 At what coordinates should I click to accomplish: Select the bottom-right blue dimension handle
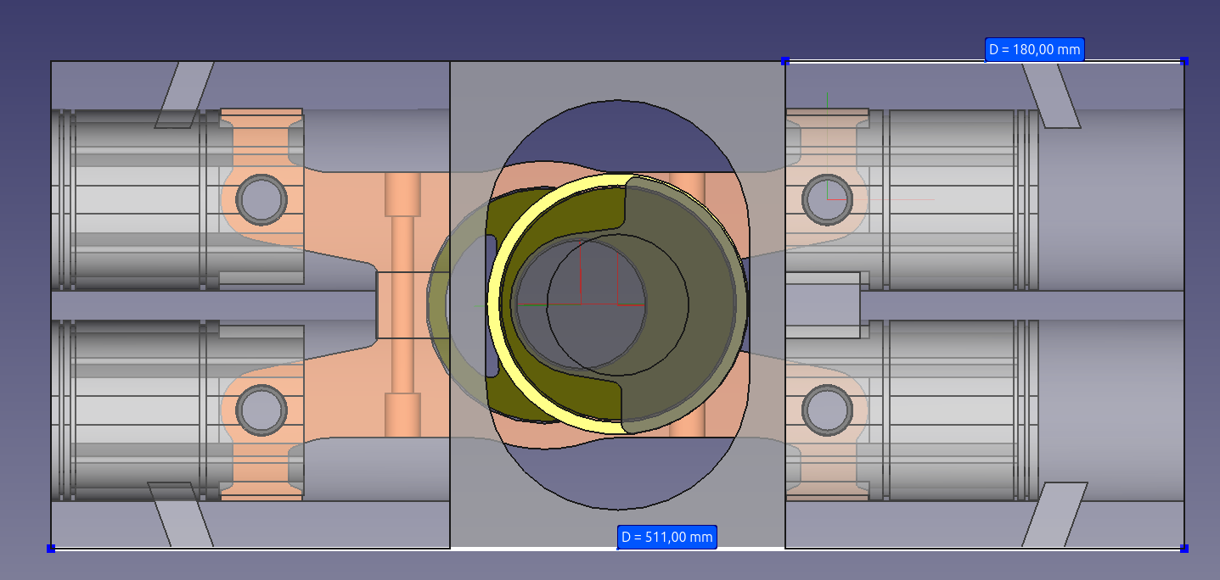click(1184, 549)
